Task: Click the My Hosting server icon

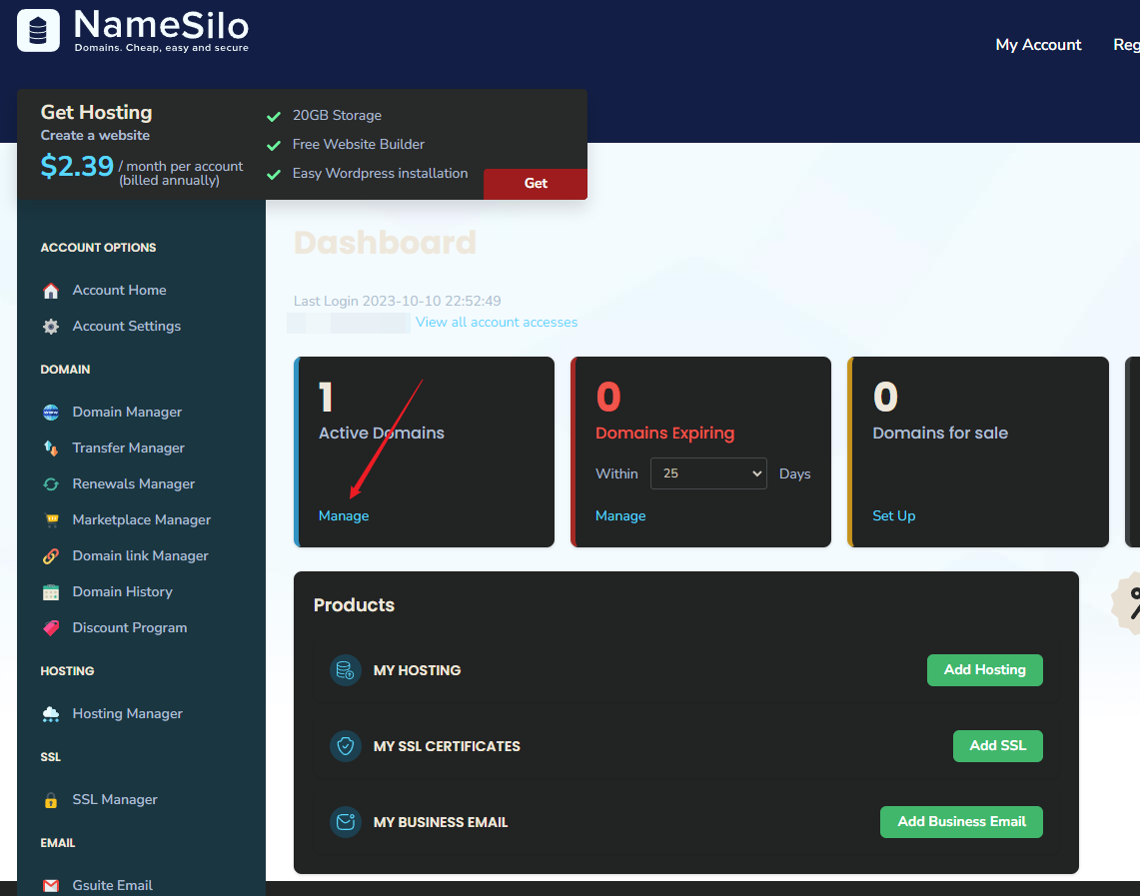Action: pos(346,670)
